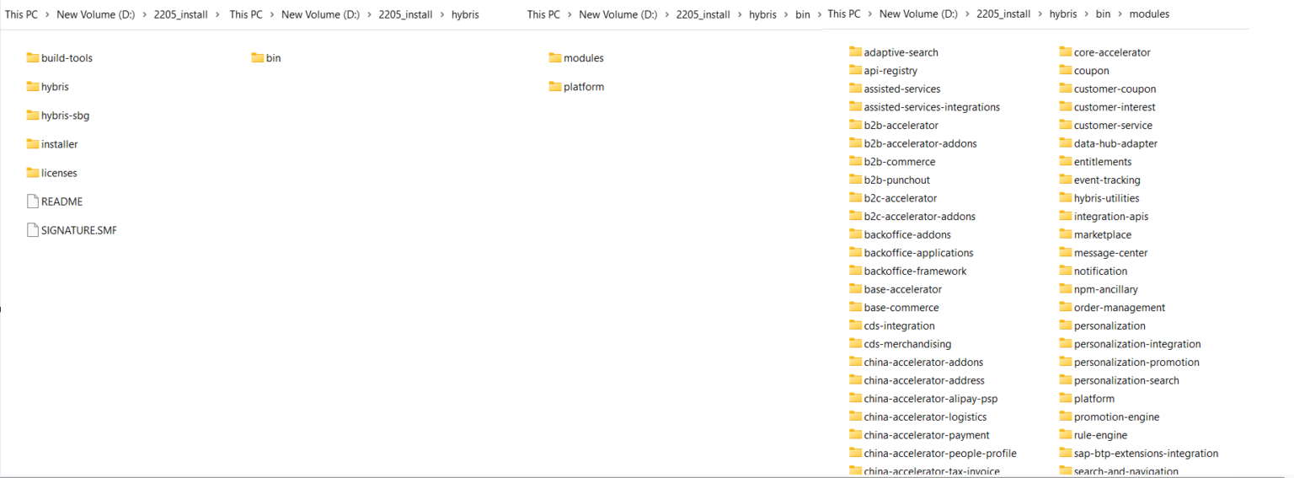Open the build-tools folder
The image size is (1294, 478).
coord(66,58)
